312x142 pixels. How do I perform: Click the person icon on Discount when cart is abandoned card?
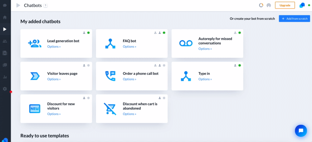[159, 98]
